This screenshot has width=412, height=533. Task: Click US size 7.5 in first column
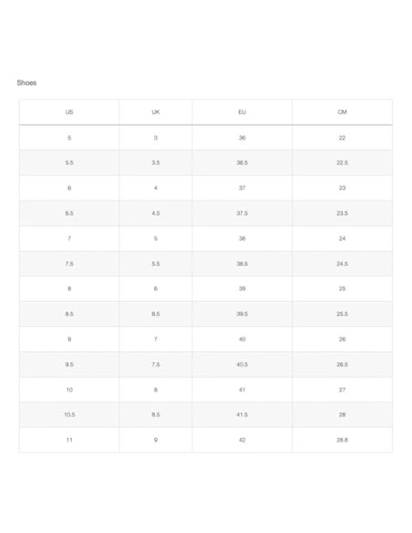coord(69,264)
